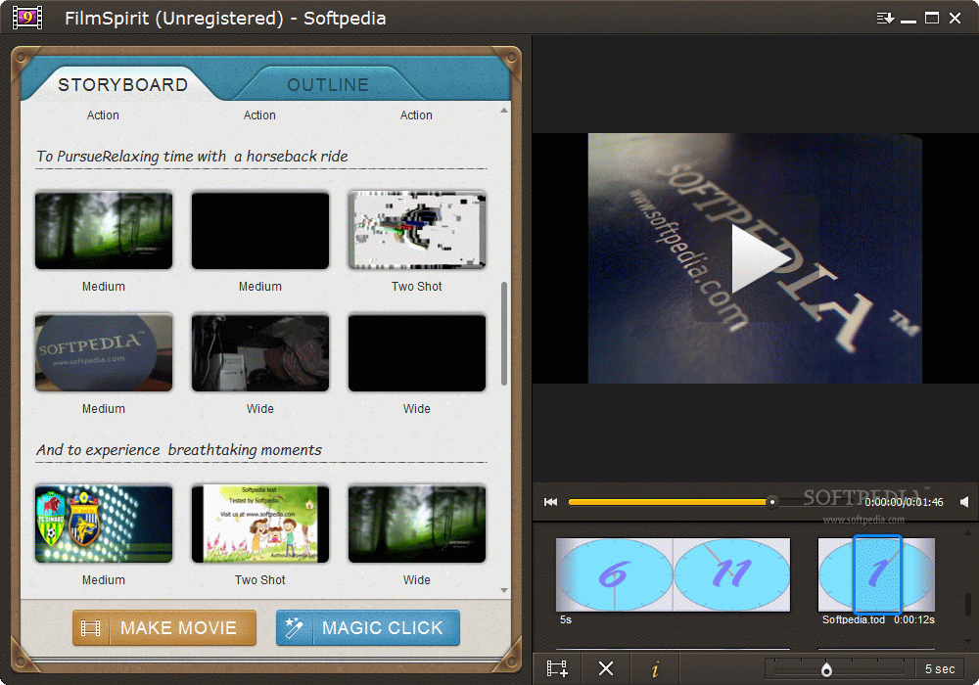Open the STORYBOARD tab
979x685 pixels.
click(x=122, y=85)
